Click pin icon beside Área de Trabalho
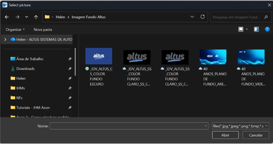Viewport: 273px width, 144px height. (x=70, y=59)
